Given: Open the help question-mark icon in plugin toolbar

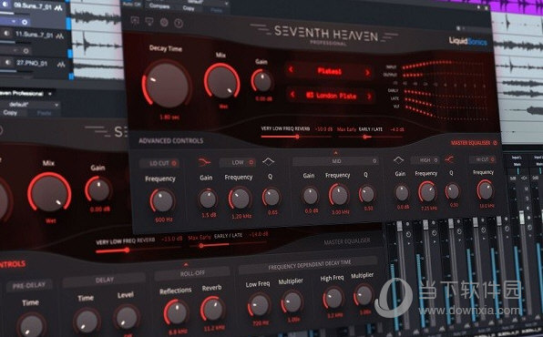Looking at the screenshot, I should tap(179, 23).
